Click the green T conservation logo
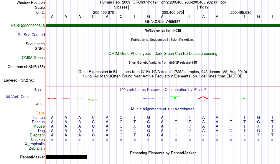 pyautogui.click(x=175, y=97)
